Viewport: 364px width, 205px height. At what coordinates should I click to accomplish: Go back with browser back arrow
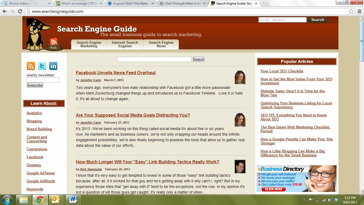coord(5,11)
